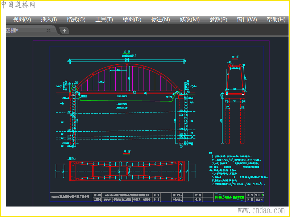Select the 4068 span dimension text
Image resolution: width=290 pixels, height=217 pixels.
point(127,59)
